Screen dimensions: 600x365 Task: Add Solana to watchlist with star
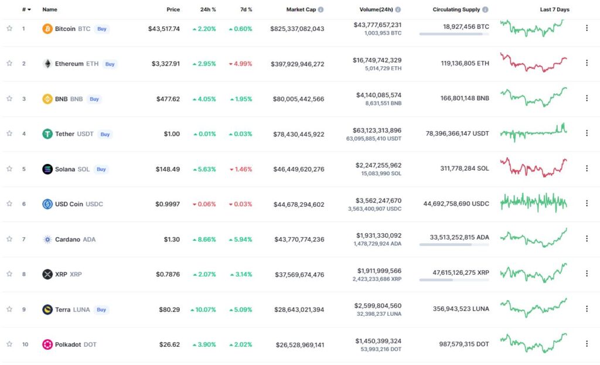9,169
